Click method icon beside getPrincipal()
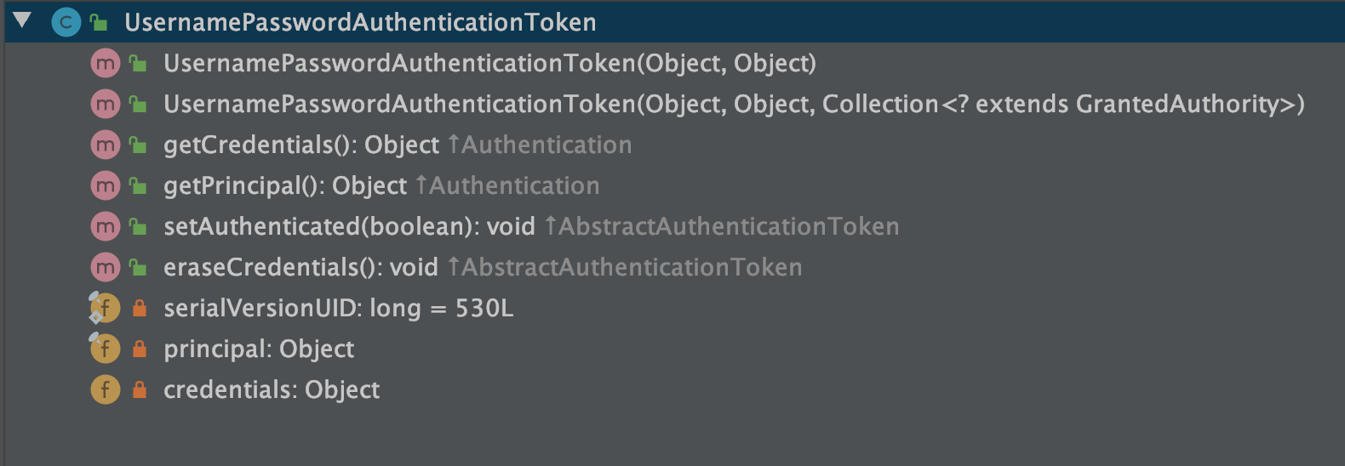The image size is (1345, 466). (105, 185)
